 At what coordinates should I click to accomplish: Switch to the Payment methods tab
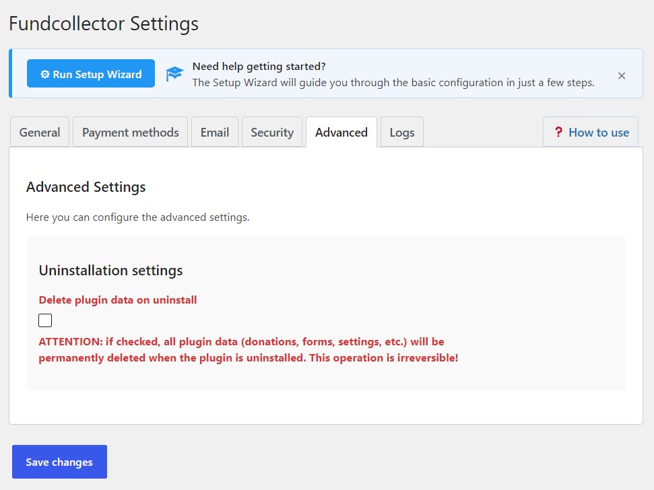click(x=130, y=132)
